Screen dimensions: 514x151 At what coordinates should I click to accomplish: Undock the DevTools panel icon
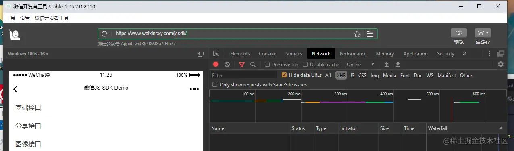pos(501,54)
